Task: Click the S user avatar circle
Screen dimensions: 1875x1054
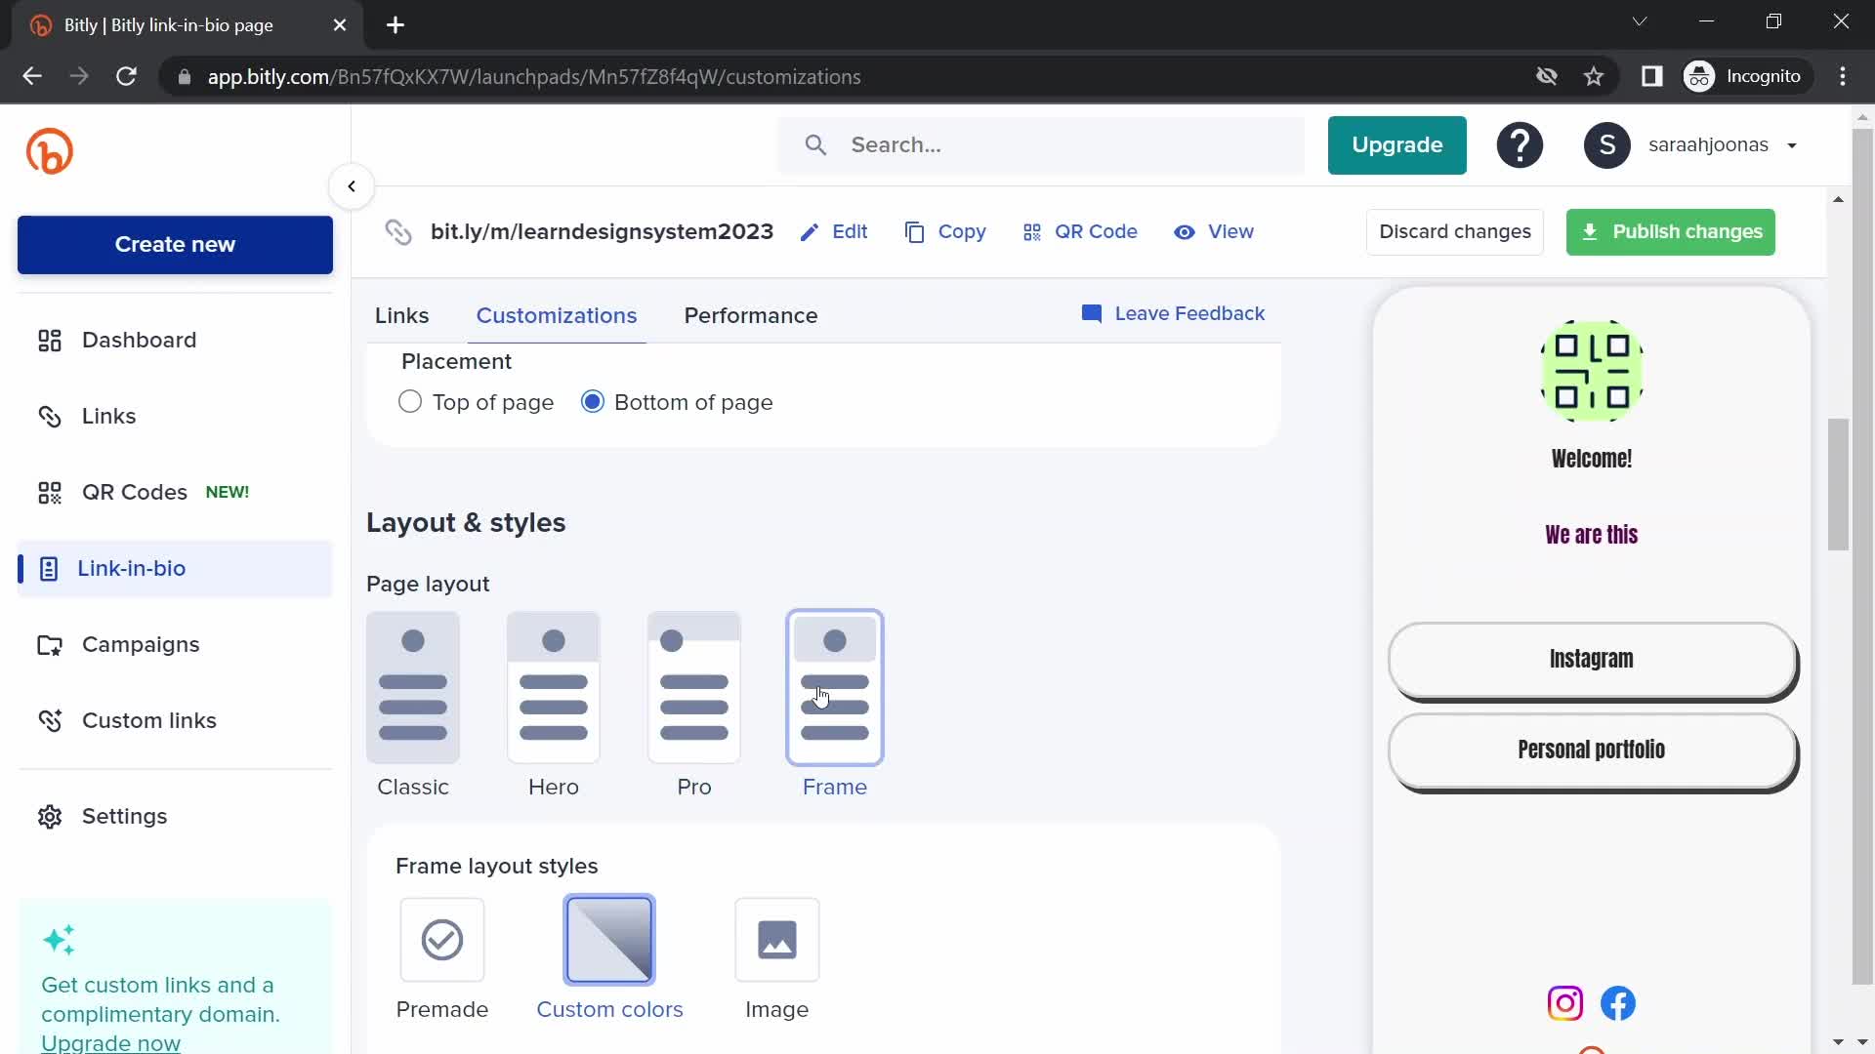Action: [x=1606, y=145]
